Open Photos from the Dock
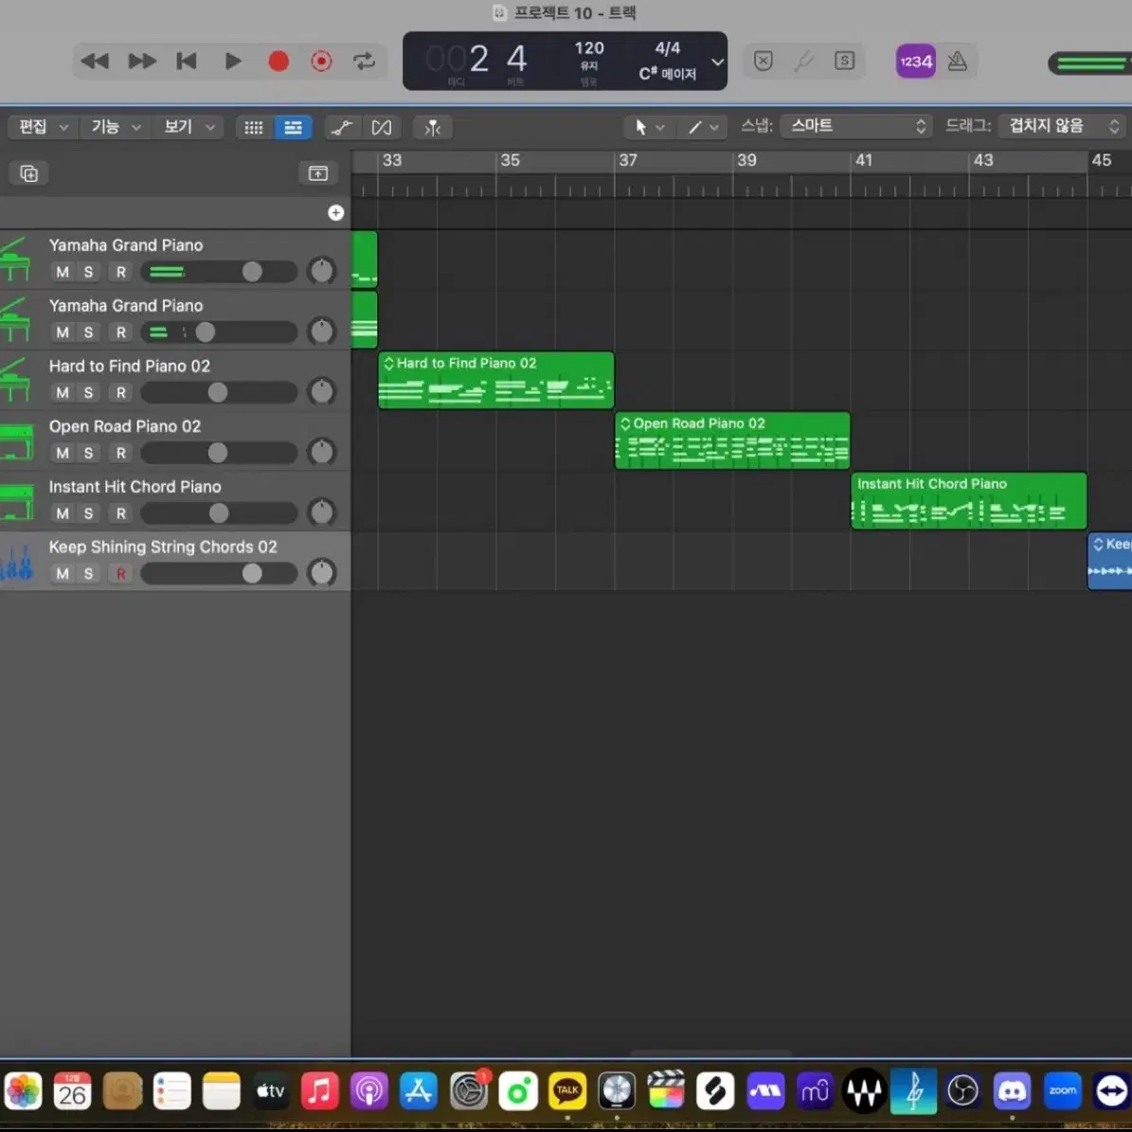The width and height of the screenshot is (1132, 1132). pyautogui.click(x=23, y=1091)
